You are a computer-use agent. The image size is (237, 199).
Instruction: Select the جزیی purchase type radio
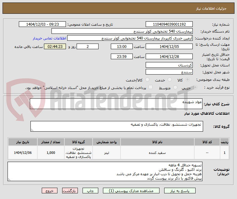(196, 87)
